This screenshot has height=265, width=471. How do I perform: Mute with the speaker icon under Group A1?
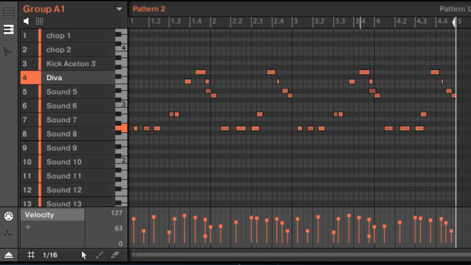[x=26, y=21]
